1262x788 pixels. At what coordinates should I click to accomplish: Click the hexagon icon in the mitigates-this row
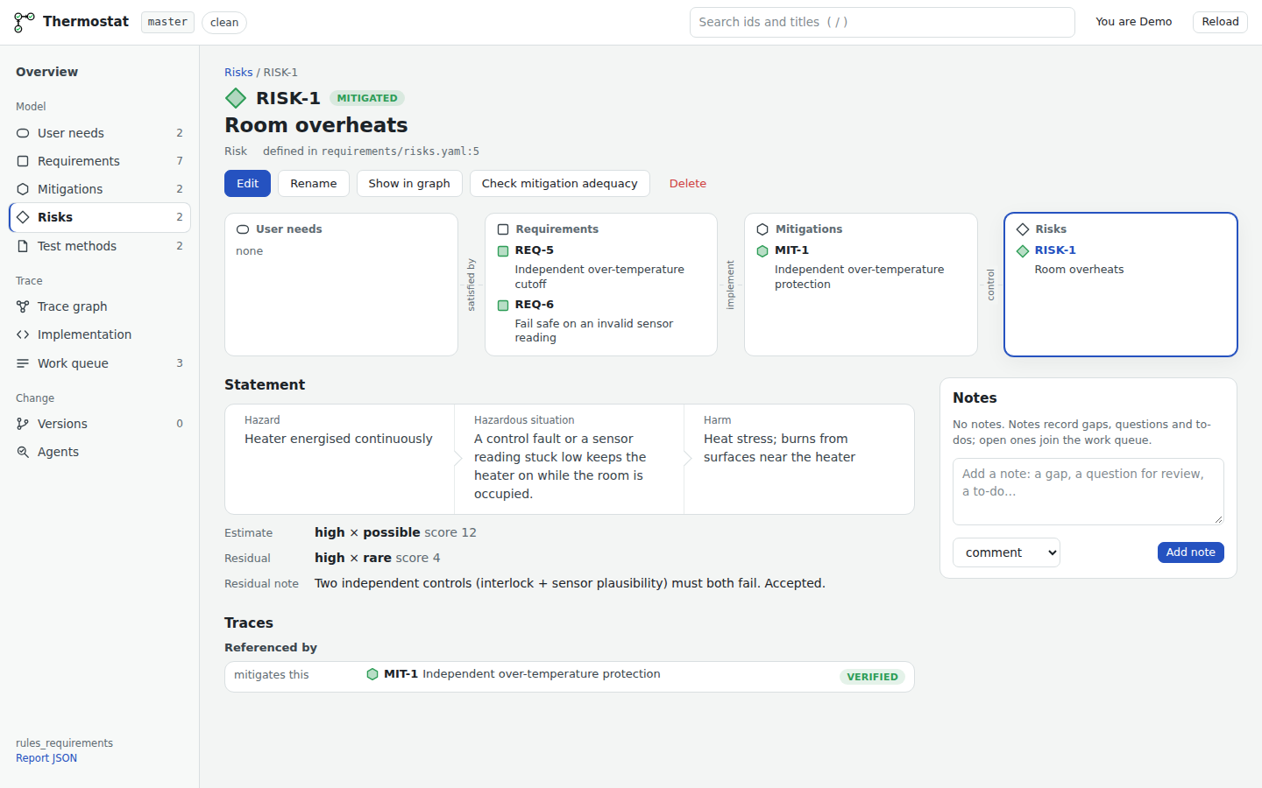click(372, 674)
